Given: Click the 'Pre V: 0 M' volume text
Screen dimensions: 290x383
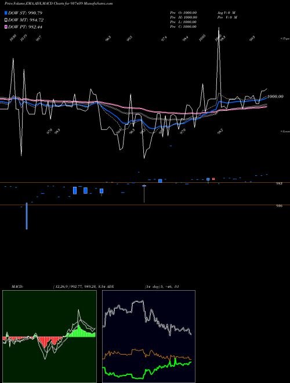Looking at the screenshot, I should (227, 17).
